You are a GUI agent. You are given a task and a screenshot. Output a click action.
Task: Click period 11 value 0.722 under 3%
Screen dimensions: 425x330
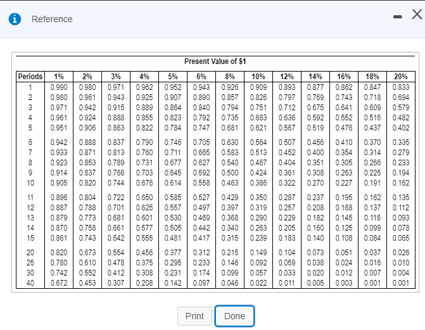(x=116, y=198)
